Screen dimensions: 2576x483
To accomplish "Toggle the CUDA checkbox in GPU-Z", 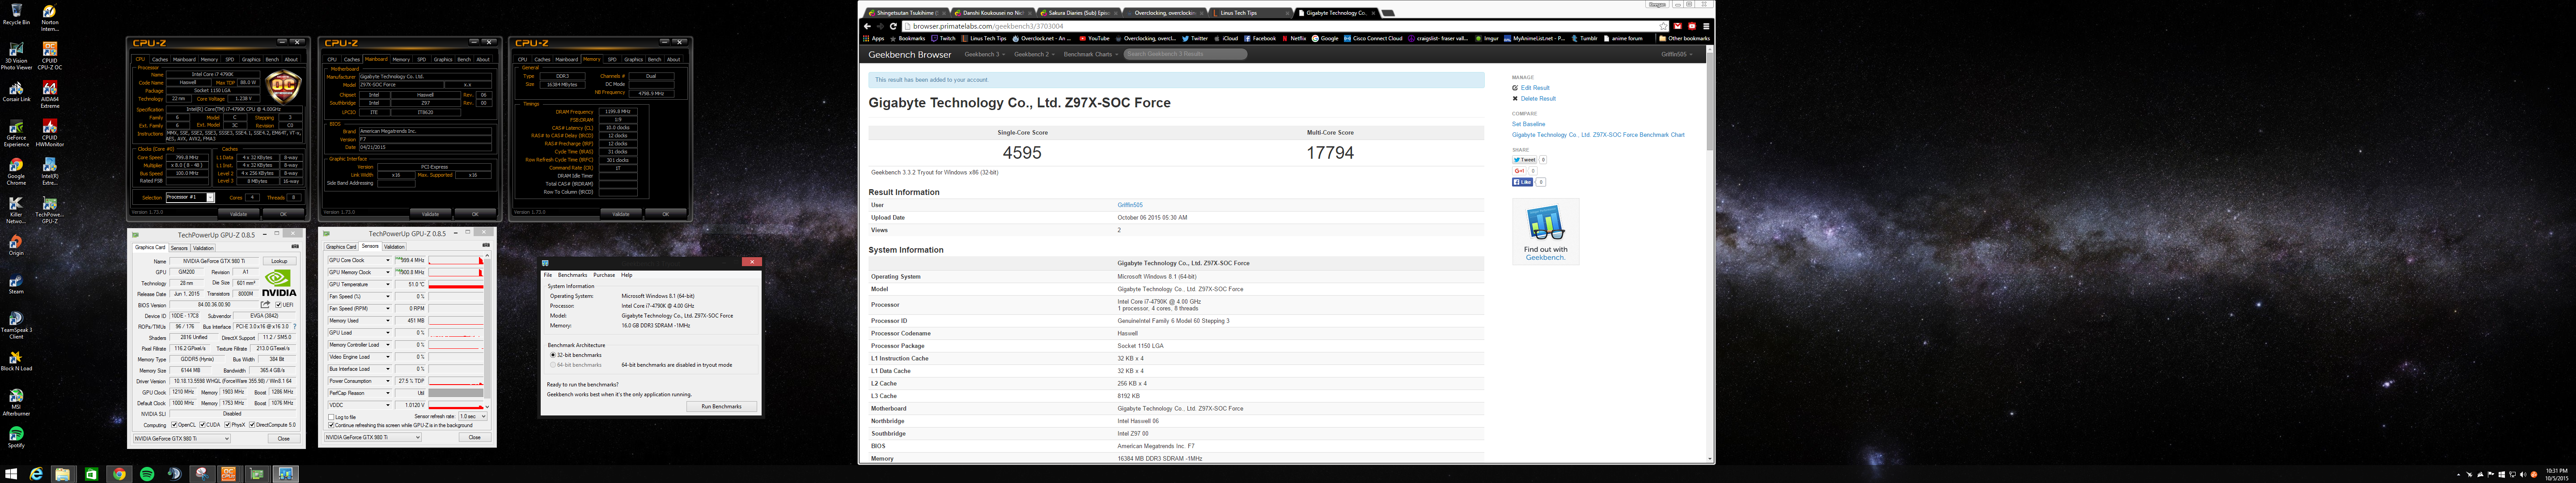I will (202, 425).
